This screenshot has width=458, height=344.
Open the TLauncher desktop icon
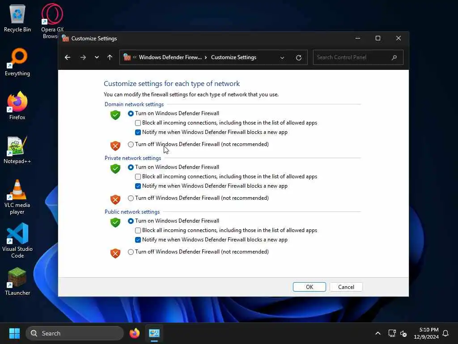17,281
